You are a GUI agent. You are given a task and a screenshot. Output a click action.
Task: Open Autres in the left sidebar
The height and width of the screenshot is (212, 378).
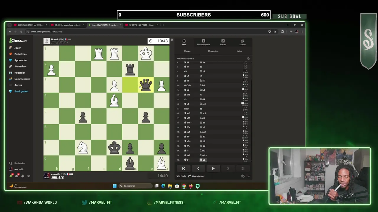(x=16, y=85)
